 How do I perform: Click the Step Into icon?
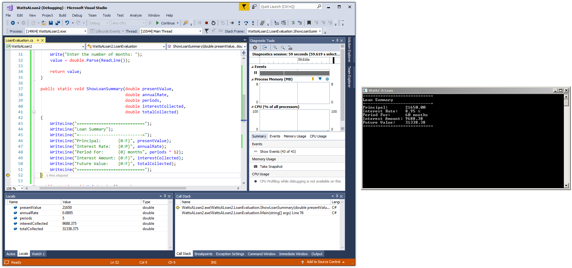(239, 23)
